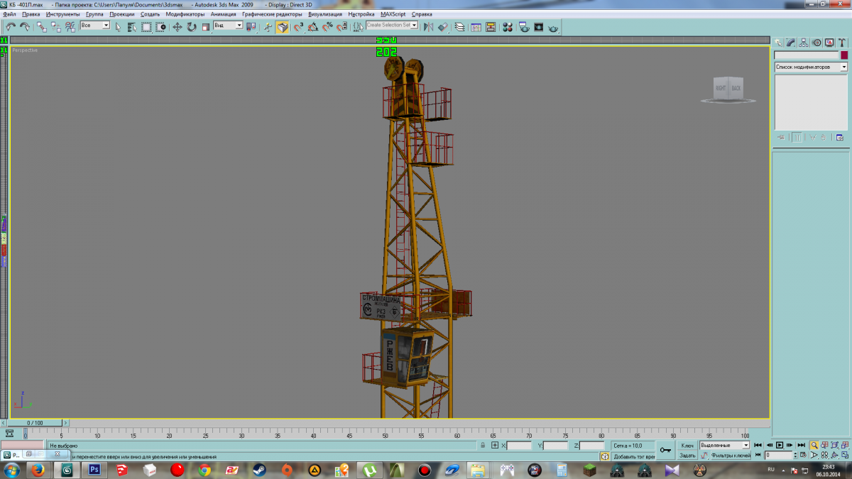Open the reference coordinate 'Вид' dropdown
This screenshot has height=479, width=852.
point(229,26)
